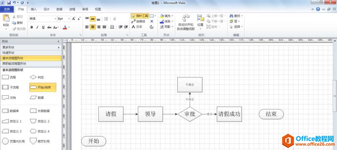Click the bullet list icon
The width and height of the screenshot is (337, 150).
tap(106, 19)
